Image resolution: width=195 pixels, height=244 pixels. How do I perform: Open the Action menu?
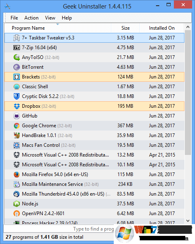coord(31,18)
